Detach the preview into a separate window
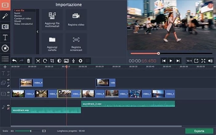The image size is (216, 135). click(x=196, y=61)
